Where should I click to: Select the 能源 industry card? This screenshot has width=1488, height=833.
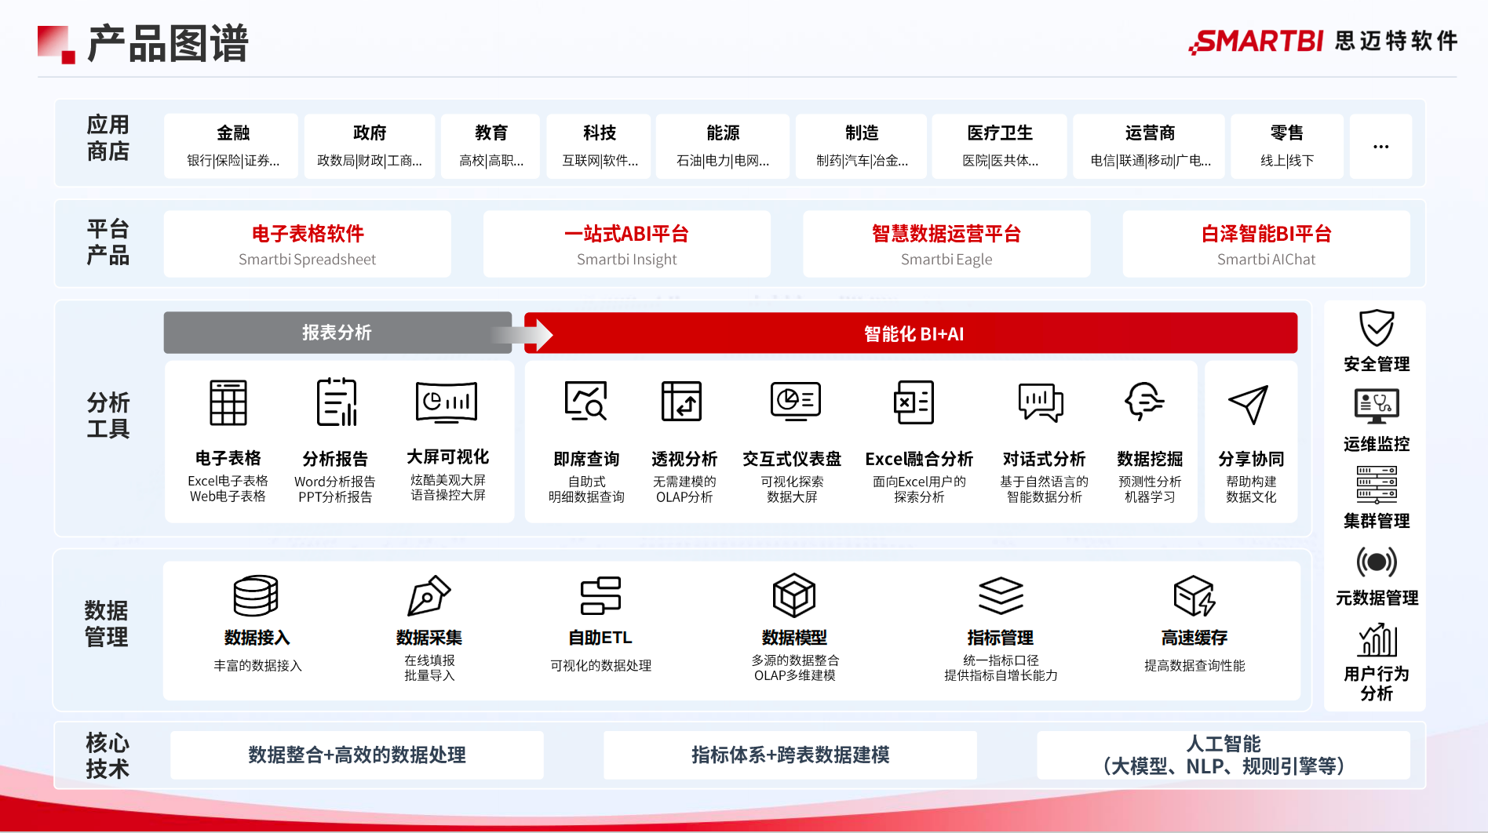point(723,146)
